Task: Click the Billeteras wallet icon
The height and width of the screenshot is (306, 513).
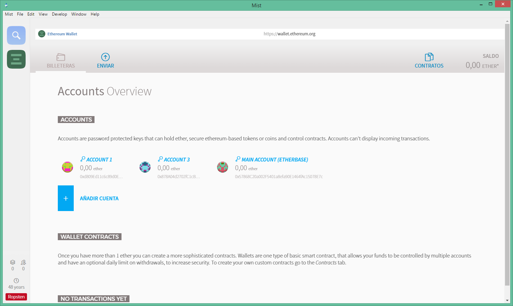Action: click(61, 57)
